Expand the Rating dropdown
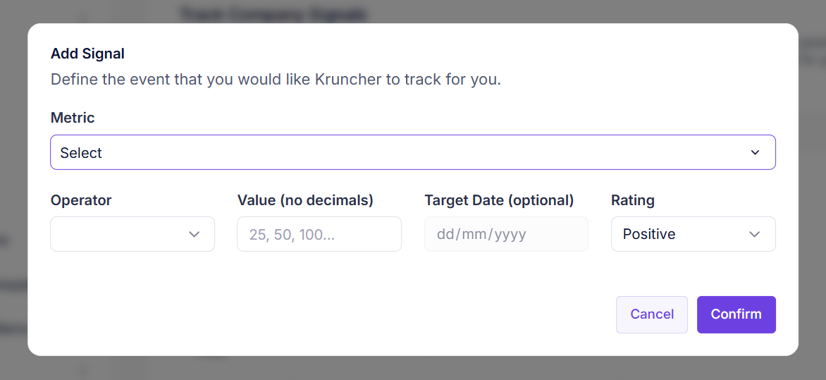The width and height of the screenshot is (826, 380). click(693, 234)
